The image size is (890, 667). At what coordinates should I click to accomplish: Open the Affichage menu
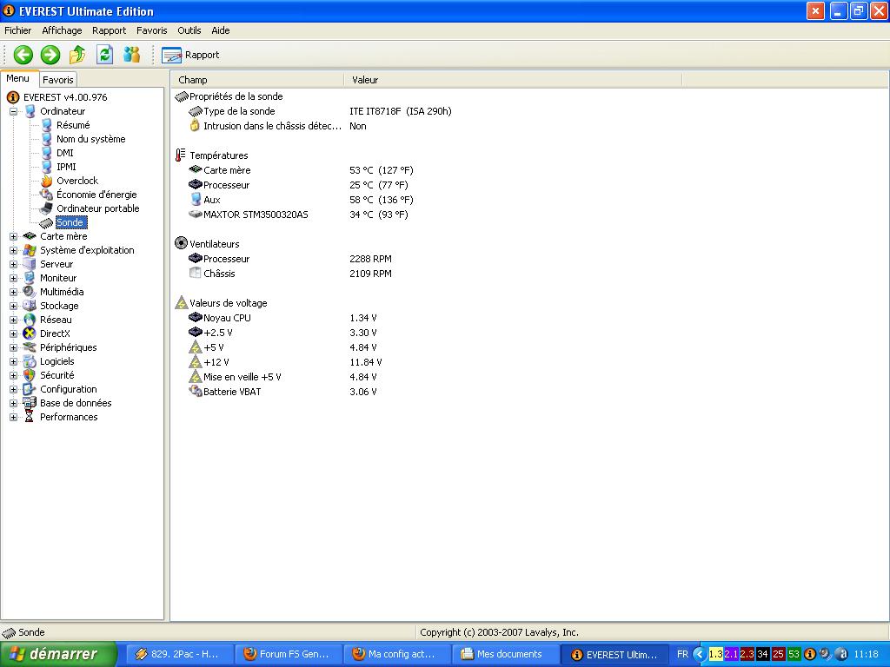[62, 30]
